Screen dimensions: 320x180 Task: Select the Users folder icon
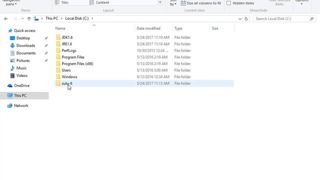click(x=58, y=70)
